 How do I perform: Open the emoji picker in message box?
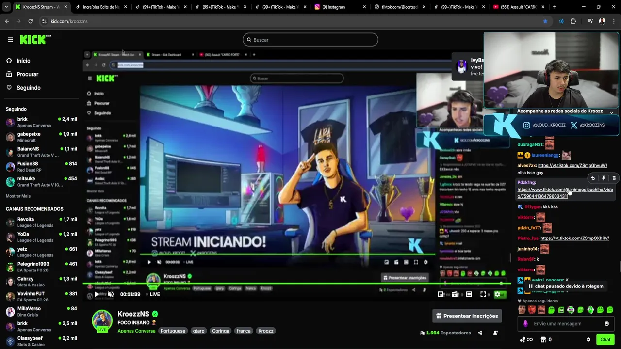click(606, 324)
